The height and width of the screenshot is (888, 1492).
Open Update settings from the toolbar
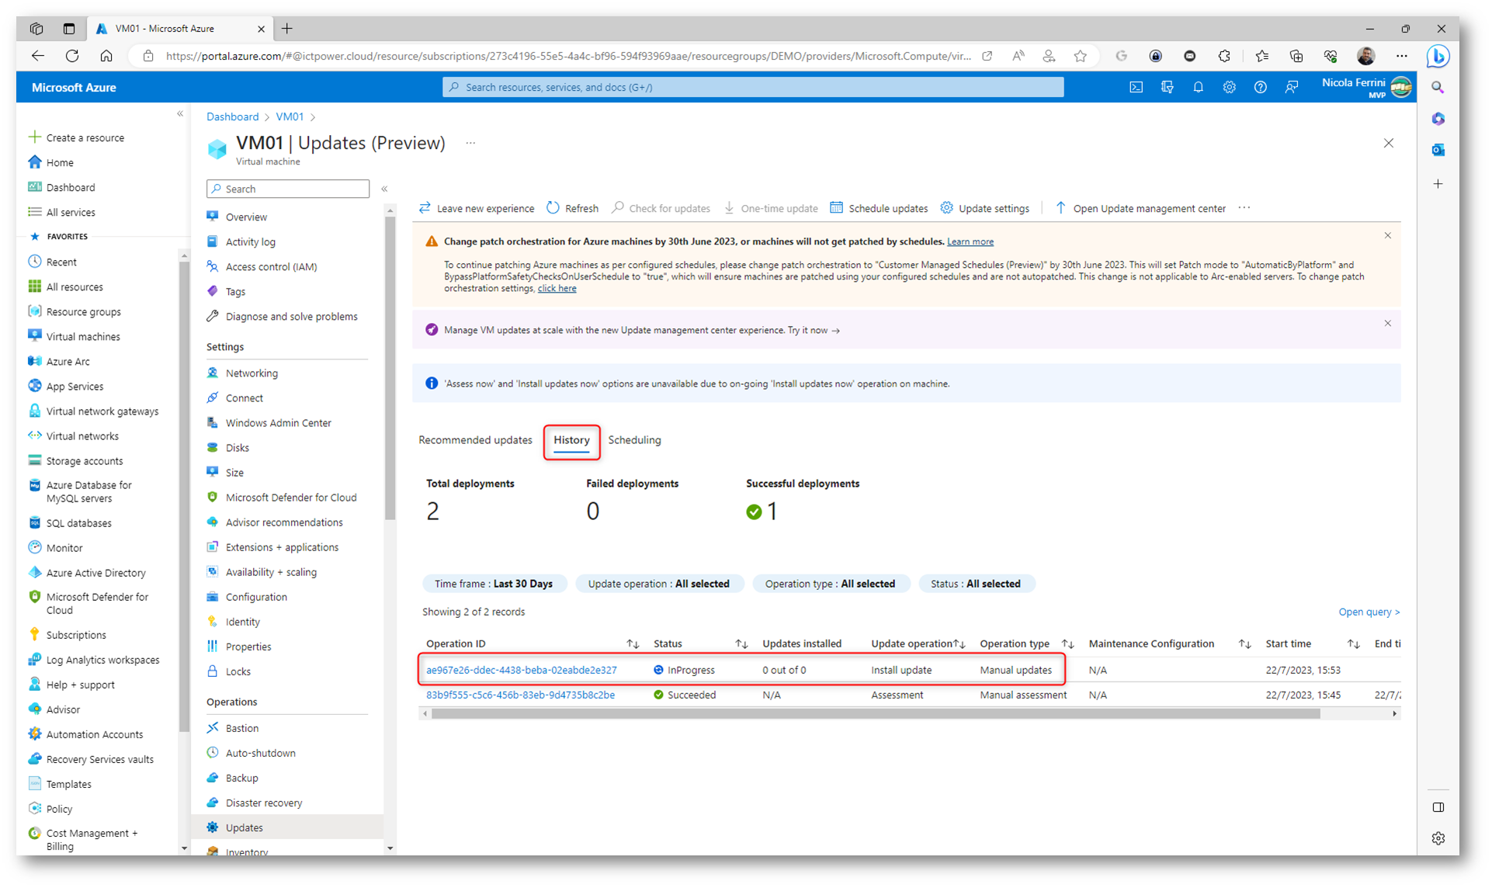pyautogui.click(x=984, y=208)
